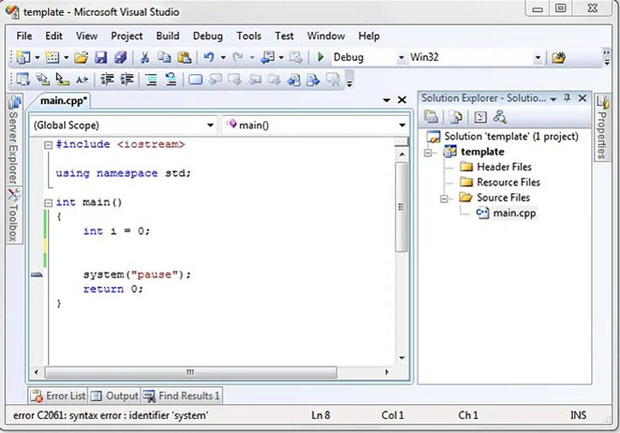This screenshot has width=620, height=433.
Task: Click the Save All icon
Action: (120, 58)
